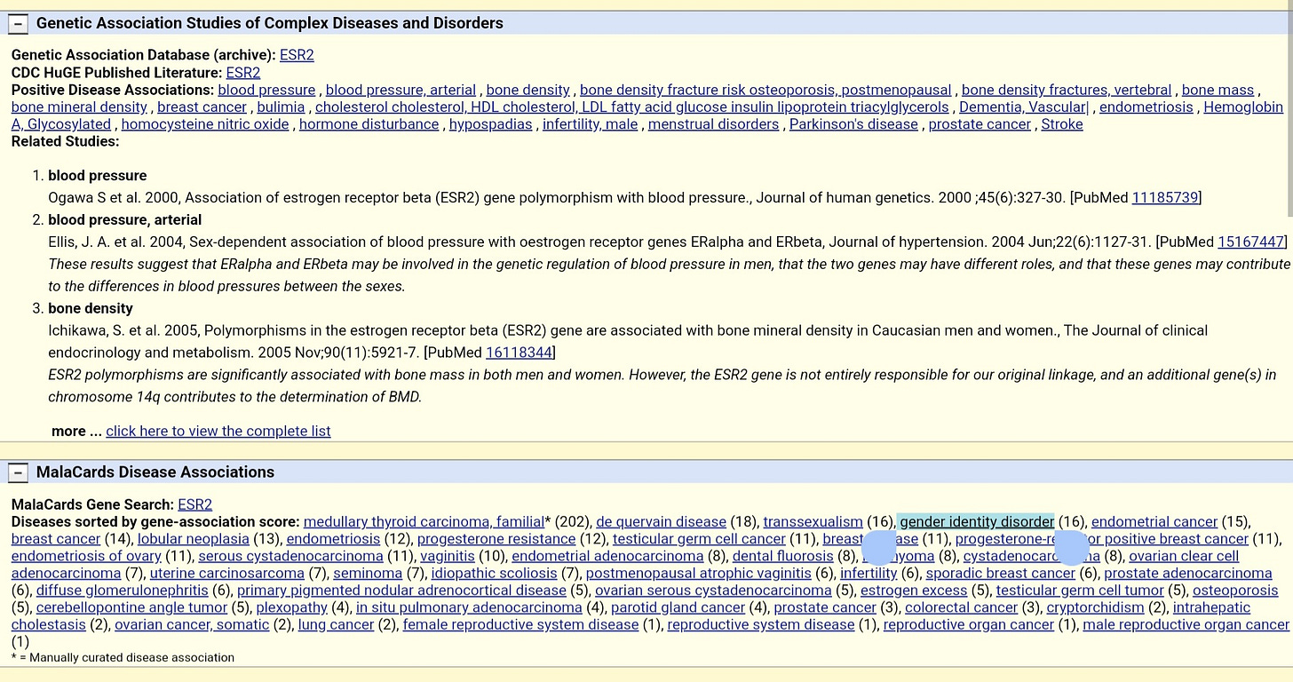The height and width of the screenshot is (682, 1293).
Task: Open the CDC HuGE Published Literature ESR2 link
Action: (243, 73)
